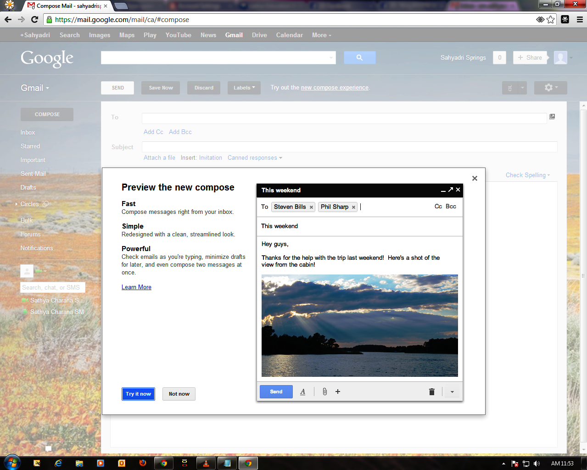587x470 pixels.
Task: Go to YouTube in Google bar
Action: coord(179,35)
